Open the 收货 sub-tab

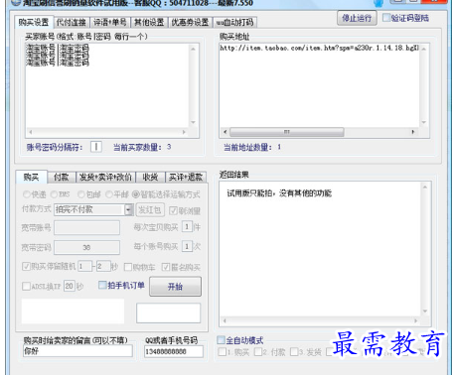pos(150,178)
